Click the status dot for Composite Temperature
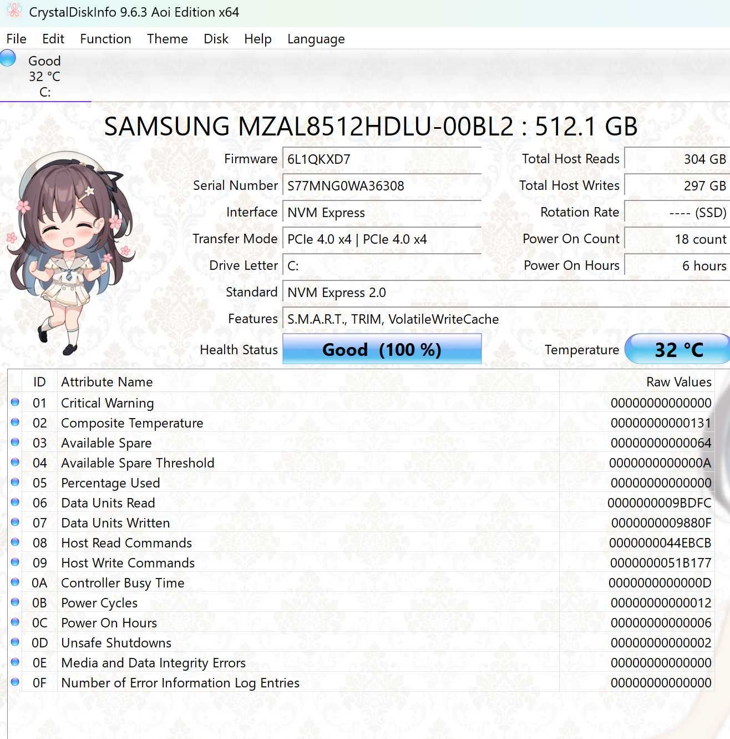730x739 pixels. 15,423
